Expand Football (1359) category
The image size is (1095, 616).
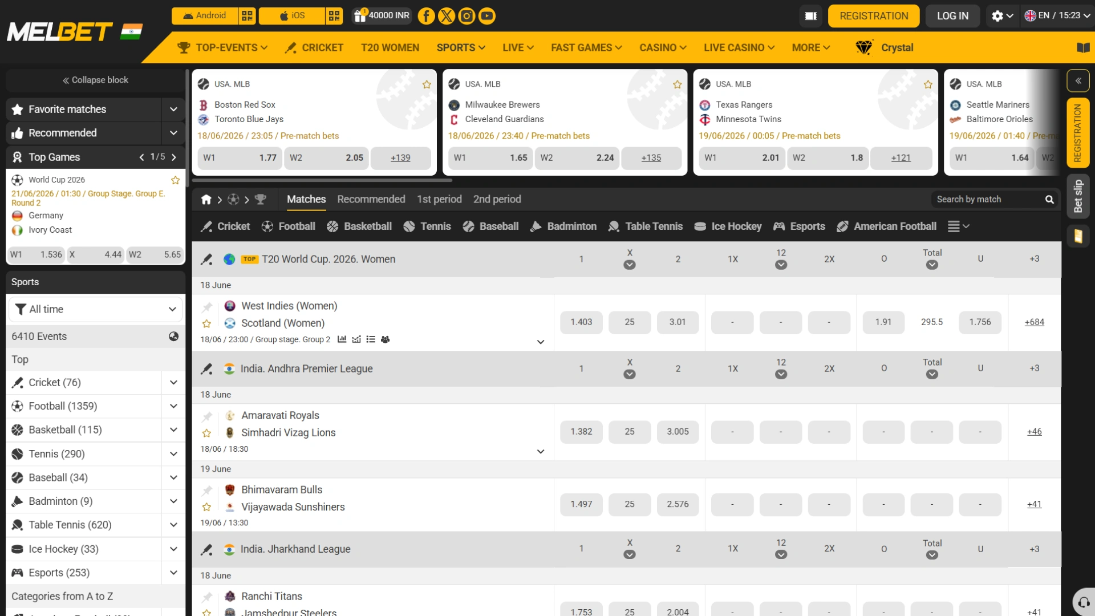click(x=173, y=407)
